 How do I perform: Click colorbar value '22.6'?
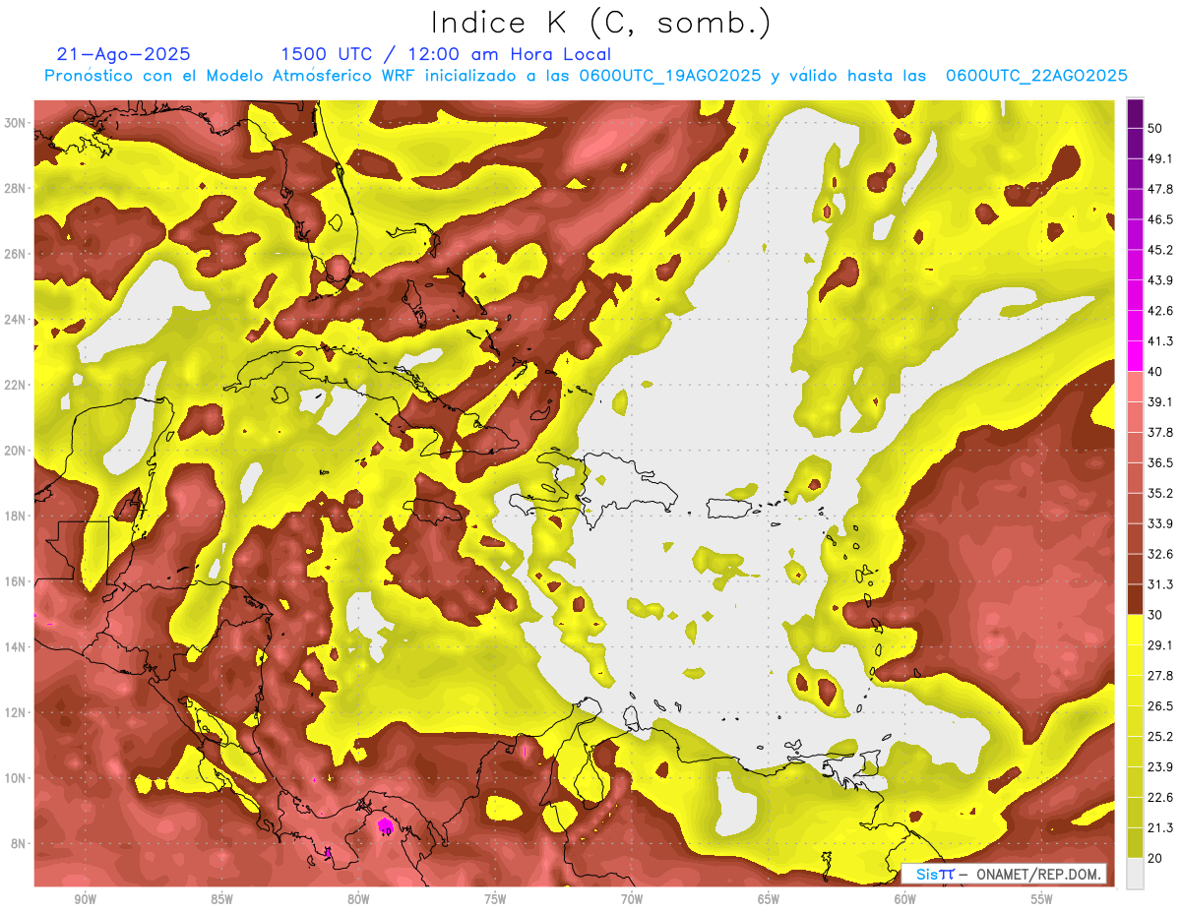coord(1160,797)
